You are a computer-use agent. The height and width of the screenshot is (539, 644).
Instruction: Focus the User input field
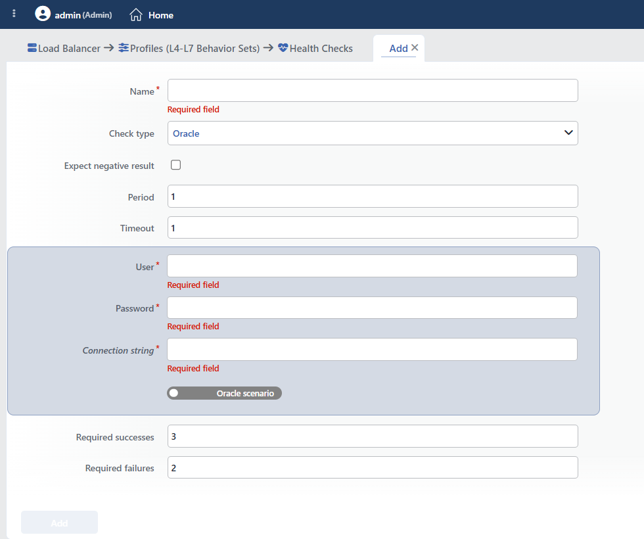(x=372, y=266)
